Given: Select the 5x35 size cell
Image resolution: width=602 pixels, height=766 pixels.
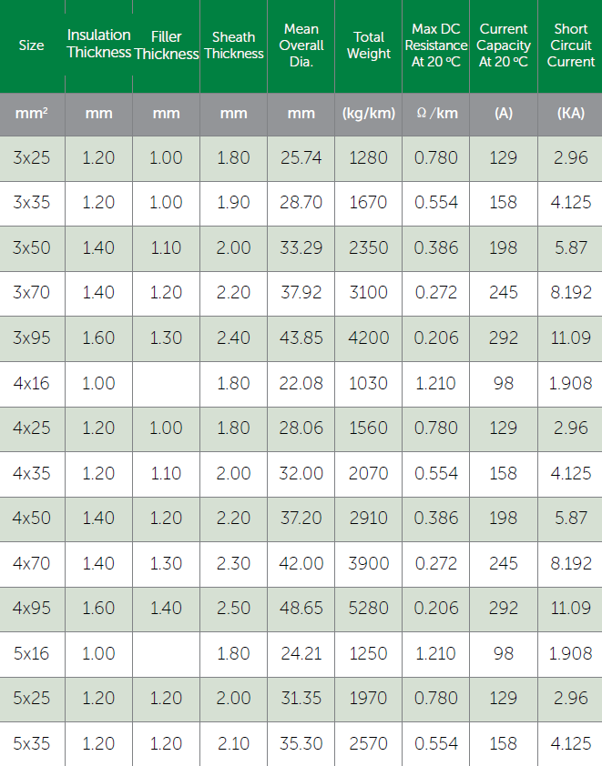Looking at the screenshot, I should [32, 743].
